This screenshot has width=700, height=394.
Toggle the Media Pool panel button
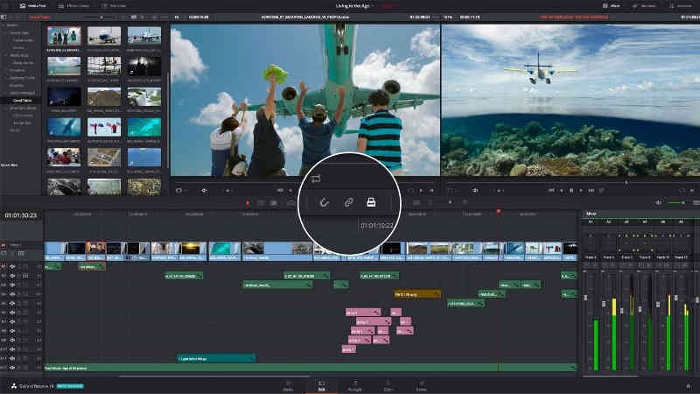[32, 6]
